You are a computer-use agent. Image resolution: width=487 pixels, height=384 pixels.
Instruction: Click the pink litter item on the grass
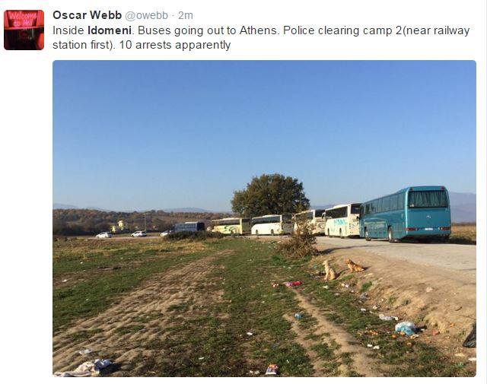pos(293,284)
